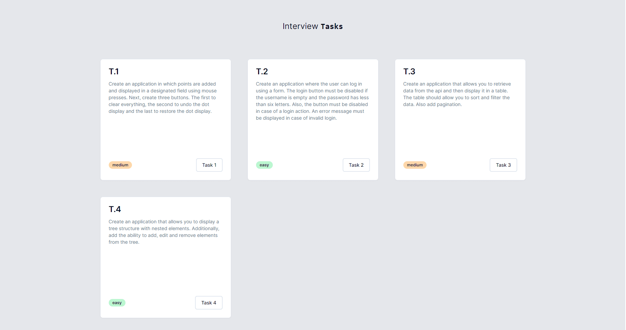Click the T.2 card title
626x330 pixels.
point(262,72)
